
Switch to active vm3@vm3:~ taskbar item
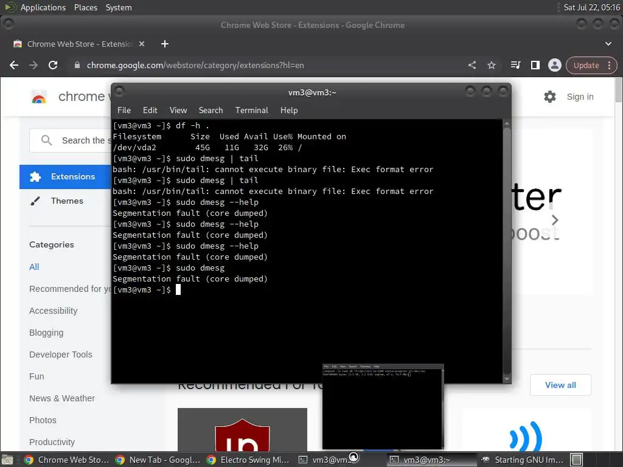(432, 460)
